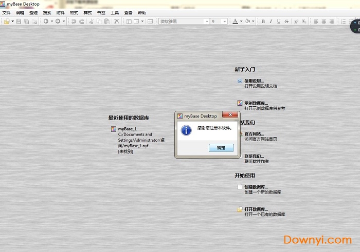Toggle superscript formatting
This screenshot has height=252, width=360.
[x=296, y=22]
